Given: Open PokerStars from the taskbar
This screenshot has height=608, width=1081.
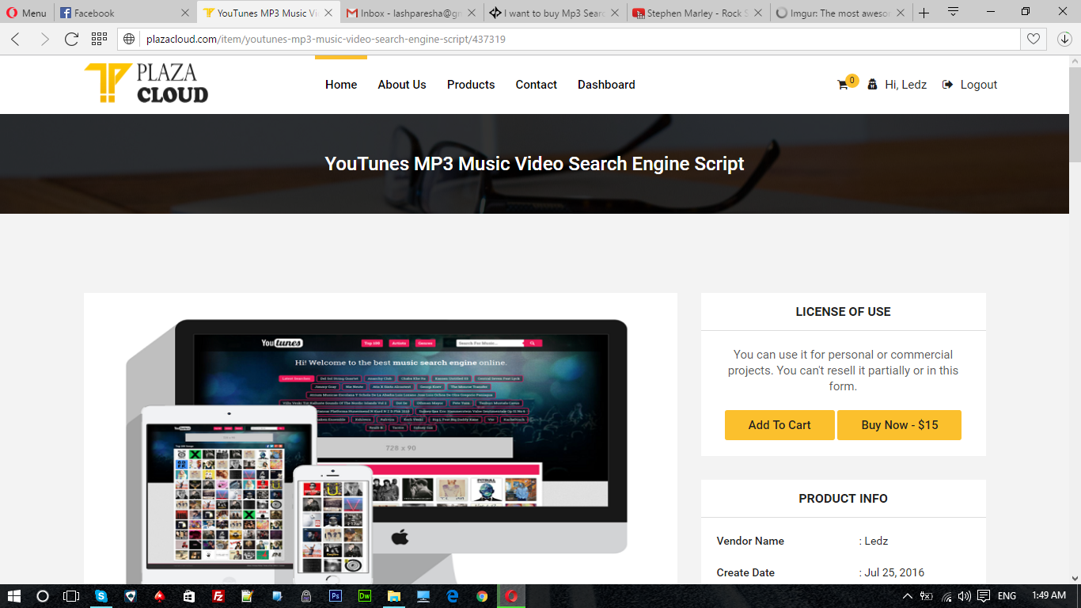Looking at the screenshot, I should [160, 596].
